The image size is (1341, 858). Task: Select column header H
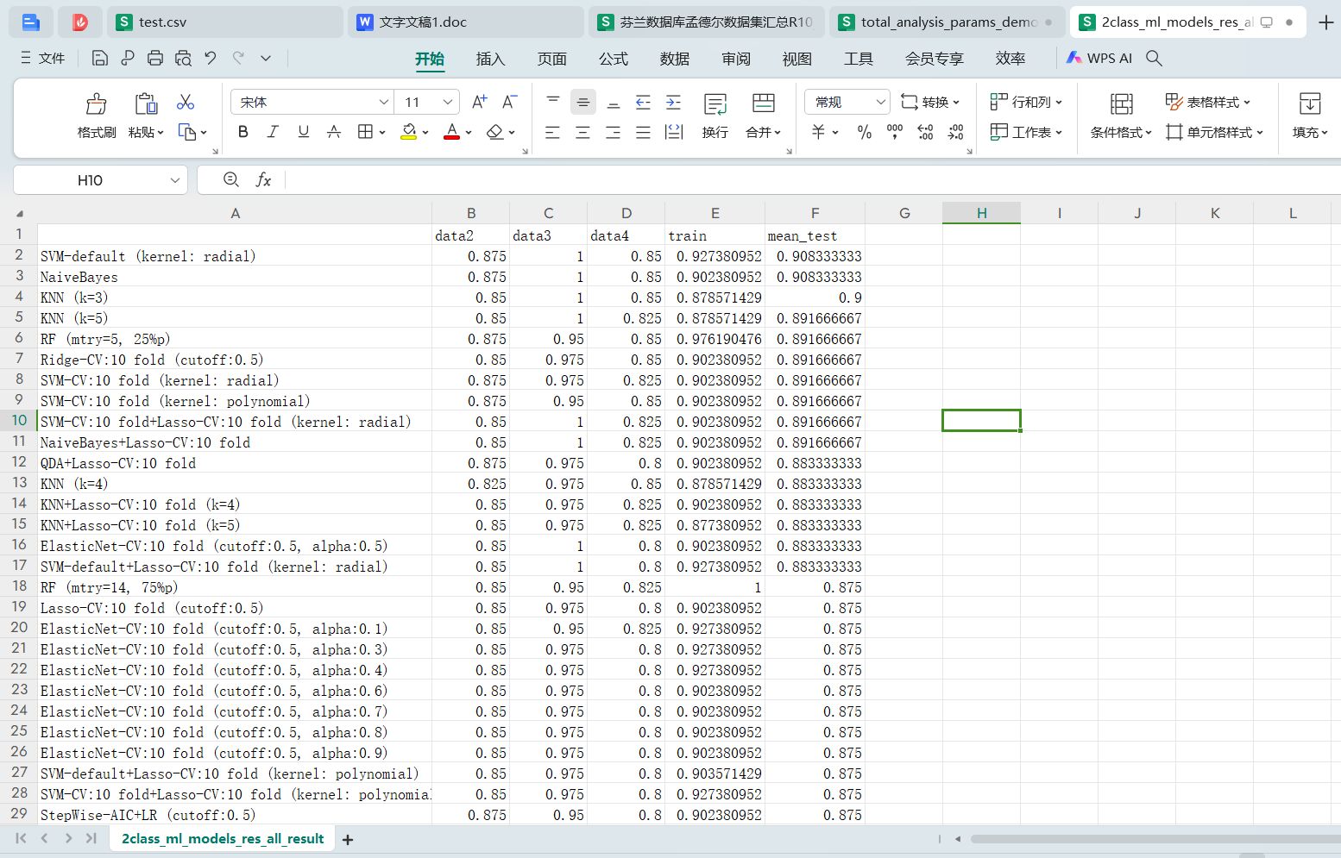pyautogui.click(x=981, y=213)
